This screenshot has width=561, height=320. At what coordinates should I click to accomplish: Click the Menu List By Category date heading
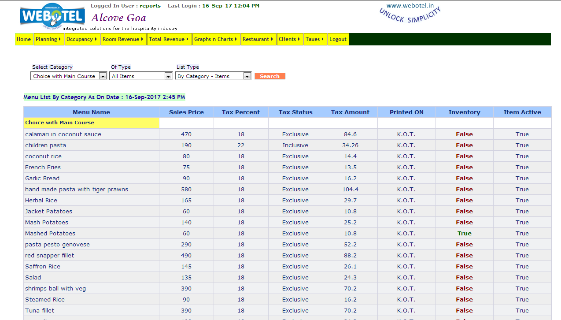[104, 97]
